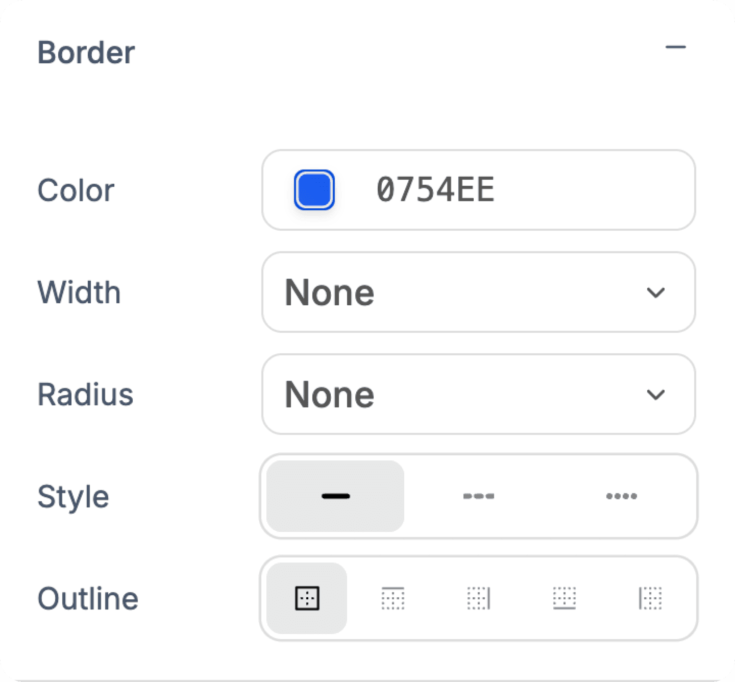Apply a bottom-only border outline
This screenshot has width=735, height=682.
coord(565,598)
